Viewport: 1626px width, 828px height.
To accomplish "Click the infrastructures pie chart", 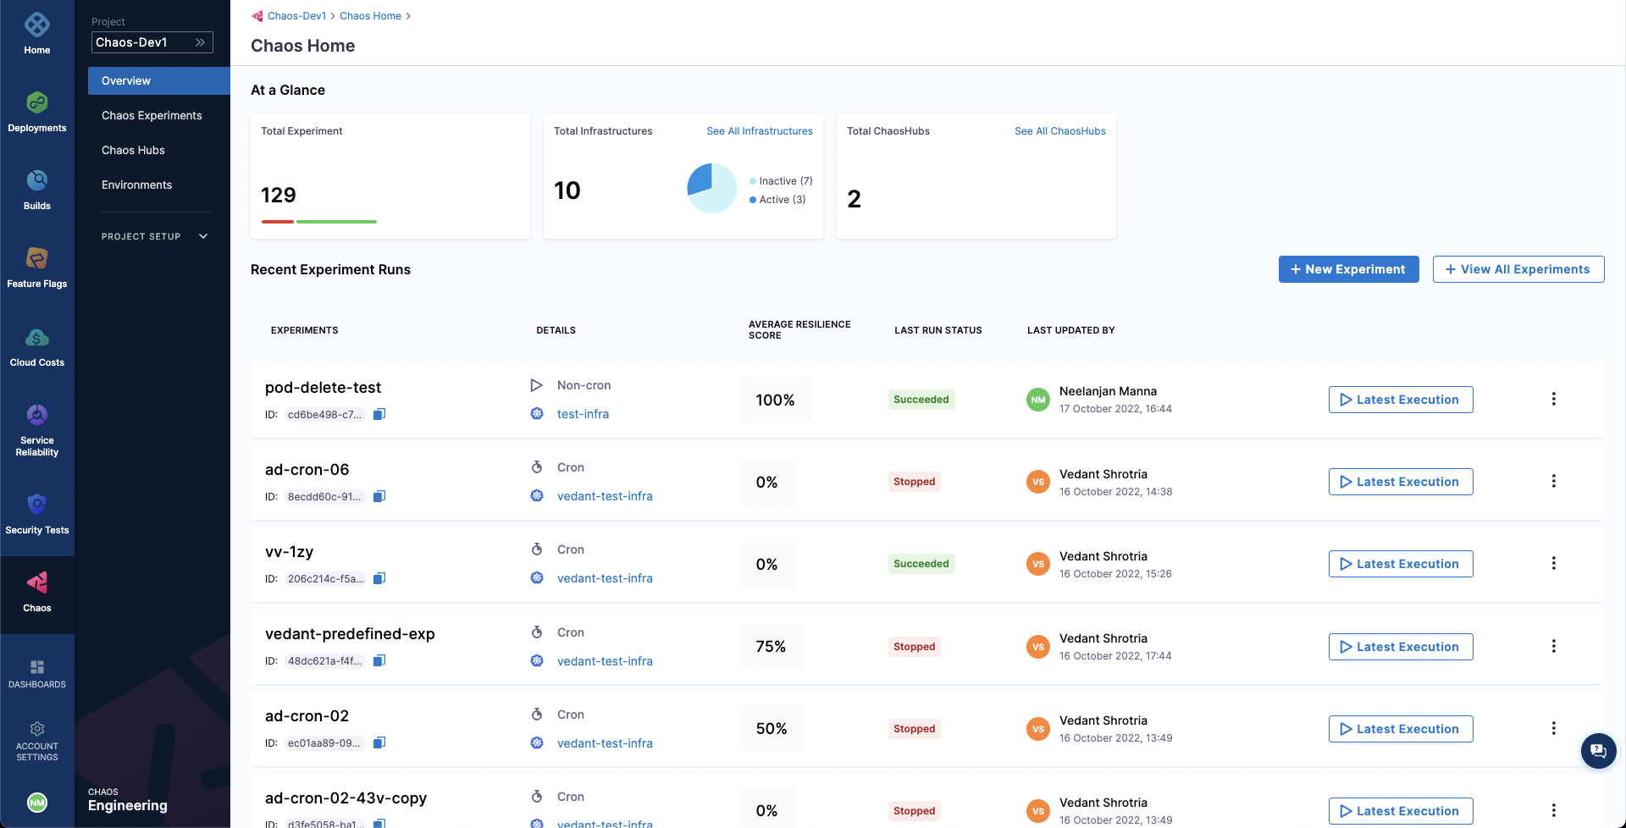I will coord(711,188).
